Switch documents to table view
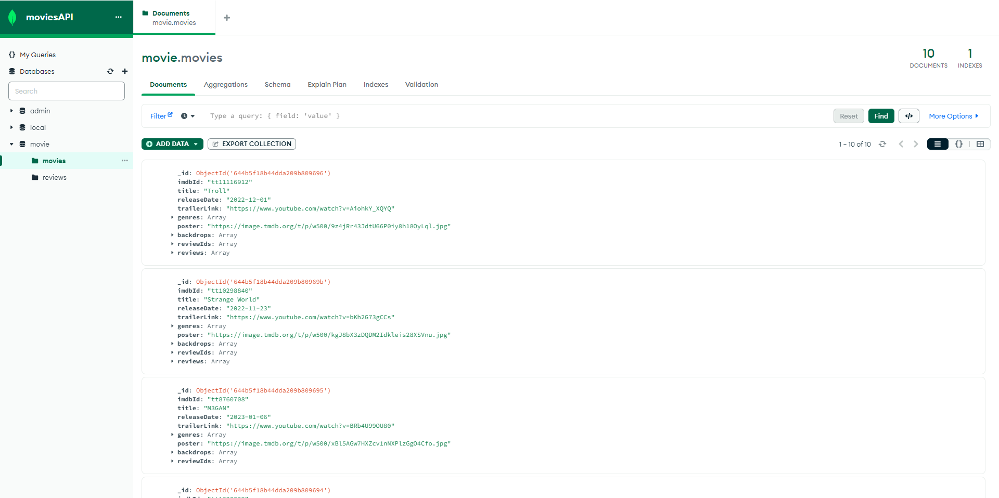The width and height of the screenshot is (999, 498). click(980, 144)
